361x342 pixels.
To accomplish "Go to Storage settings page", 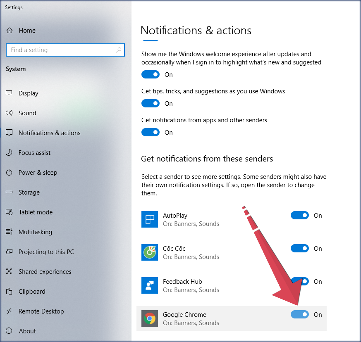I will click(x=29, y=192).
